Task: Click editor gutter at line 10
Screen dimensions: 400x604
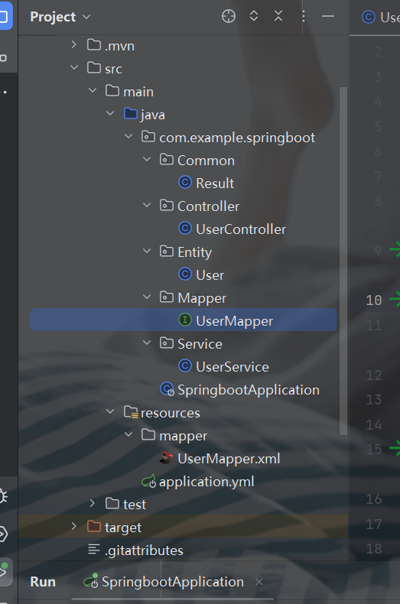Action: [x=373, y=300]
